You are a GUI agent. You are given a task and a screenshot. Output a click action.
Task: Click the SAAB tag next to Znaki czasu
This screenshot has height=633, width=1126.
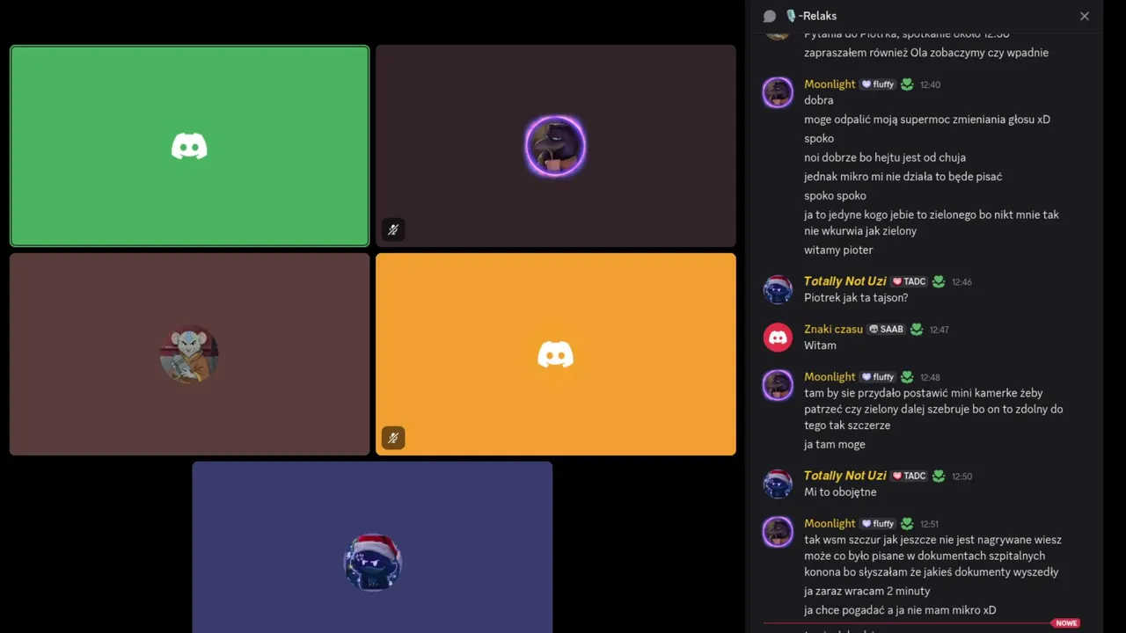(x=886, y=329)
